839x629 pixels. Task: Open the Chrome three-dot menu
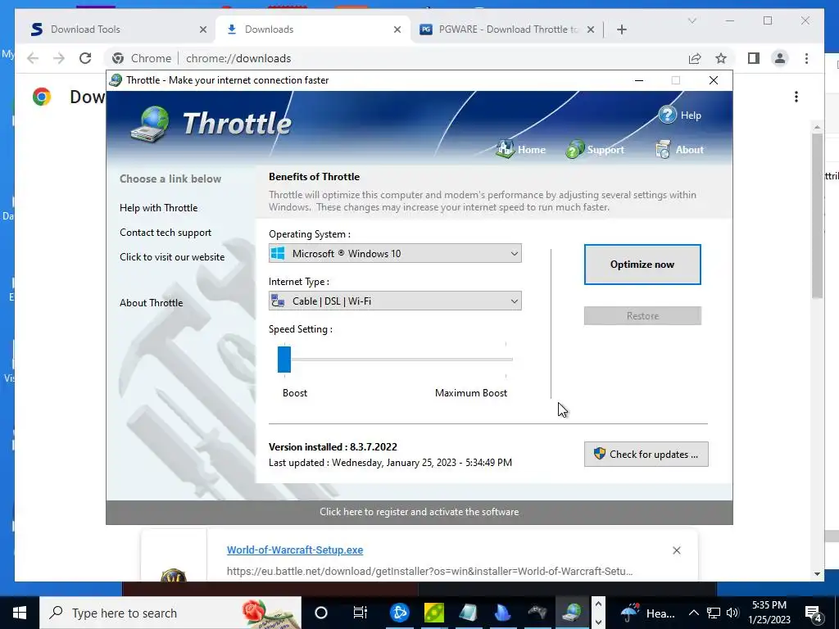pyautogui.click(x=806, y=58)
